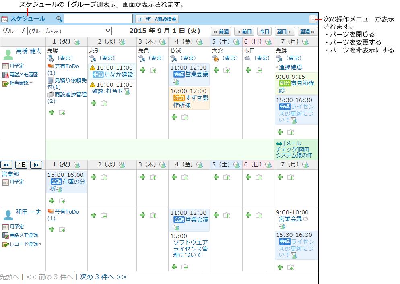This screenshot has width=400, height=284.
Task: Advance to 翌週 (next week)
Action: point(308,31)
